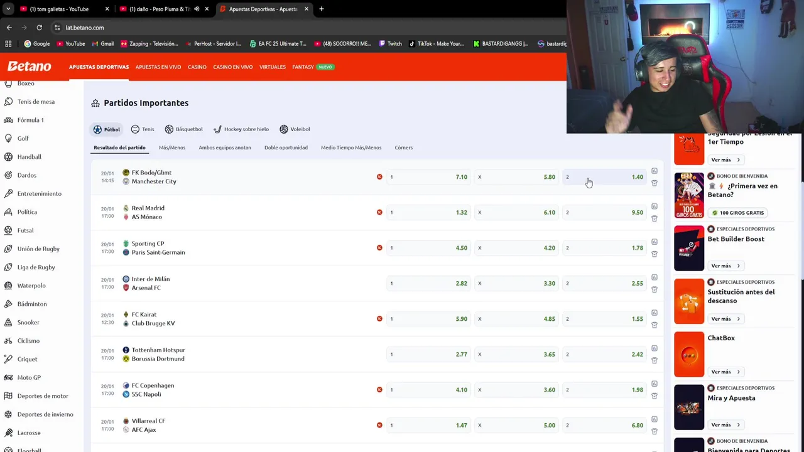
Task: Open a new browser tab
Action: (x=322, y=9)
